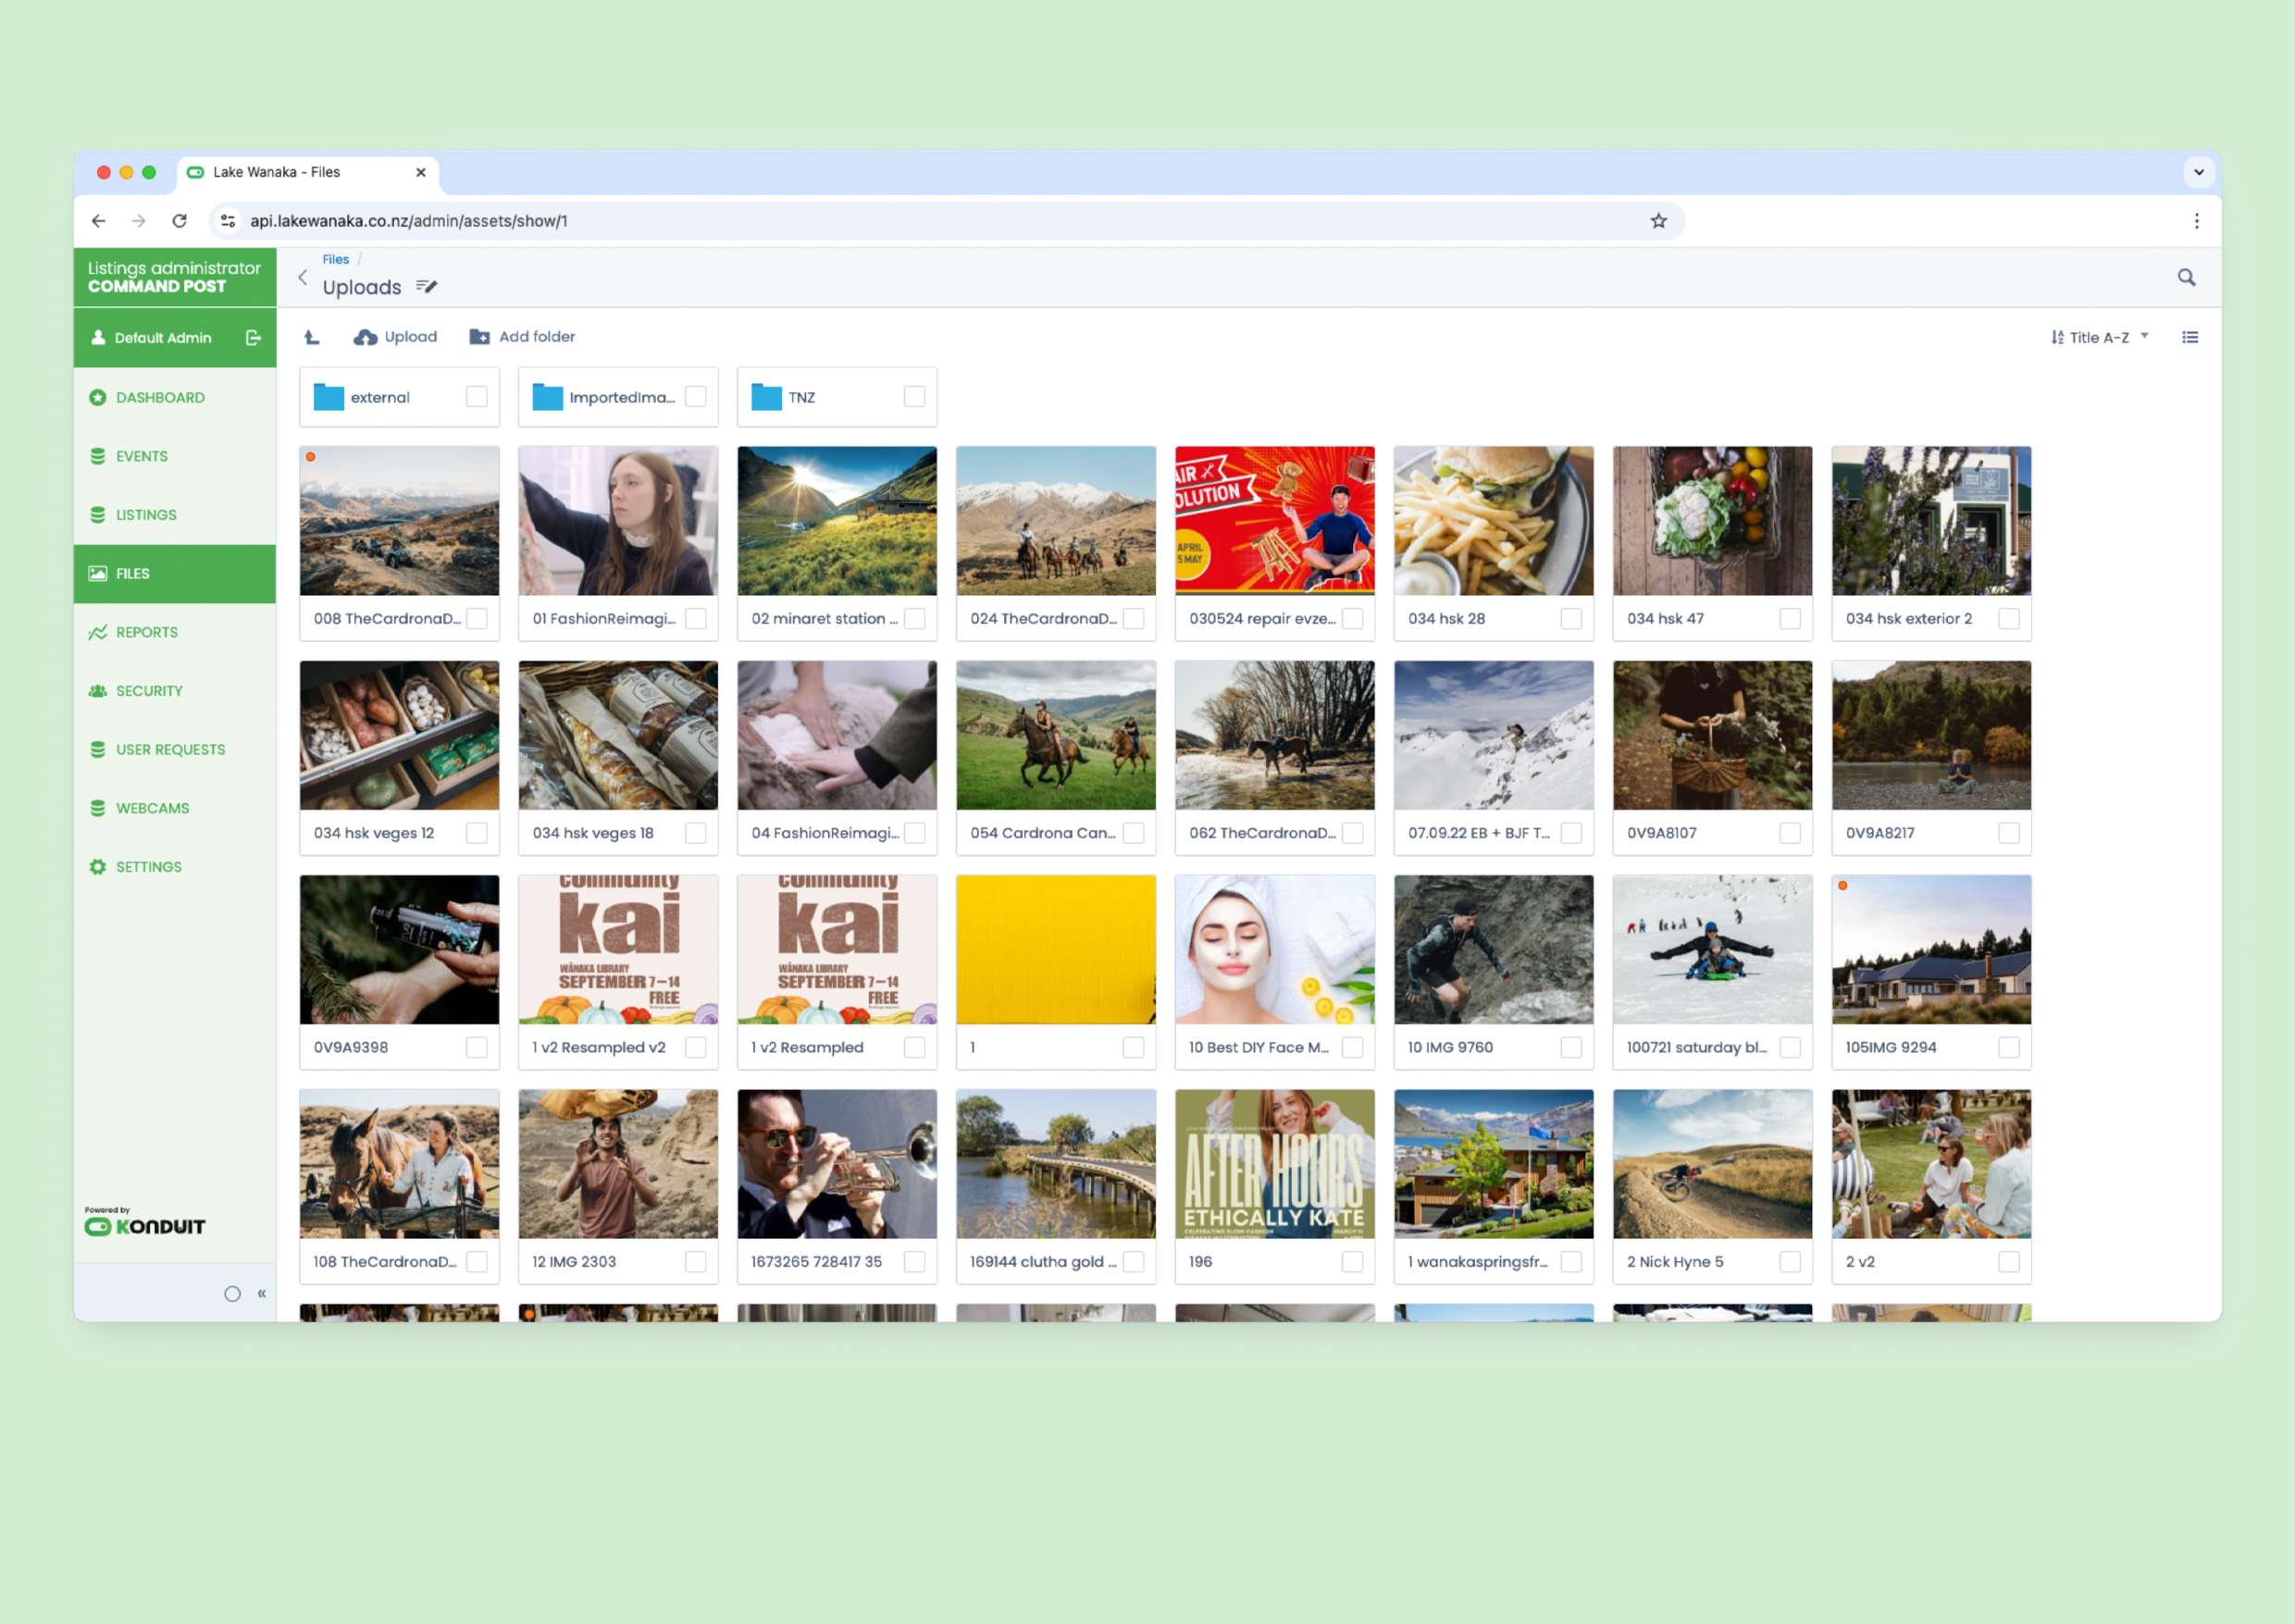
Task: Open the 02 minaret station thumbnail
Action: [837, 521]
